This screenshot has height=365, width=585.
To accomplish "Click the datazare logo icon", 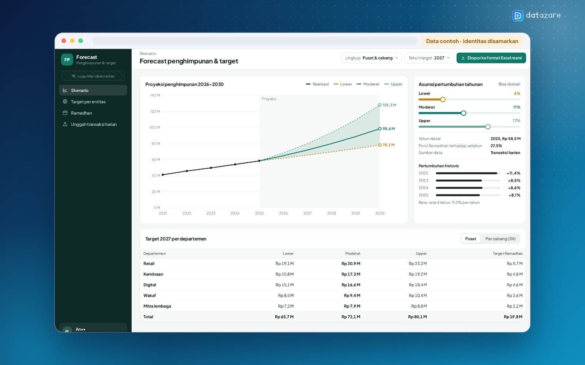I will pyautogui.click(x=518, y=15).
